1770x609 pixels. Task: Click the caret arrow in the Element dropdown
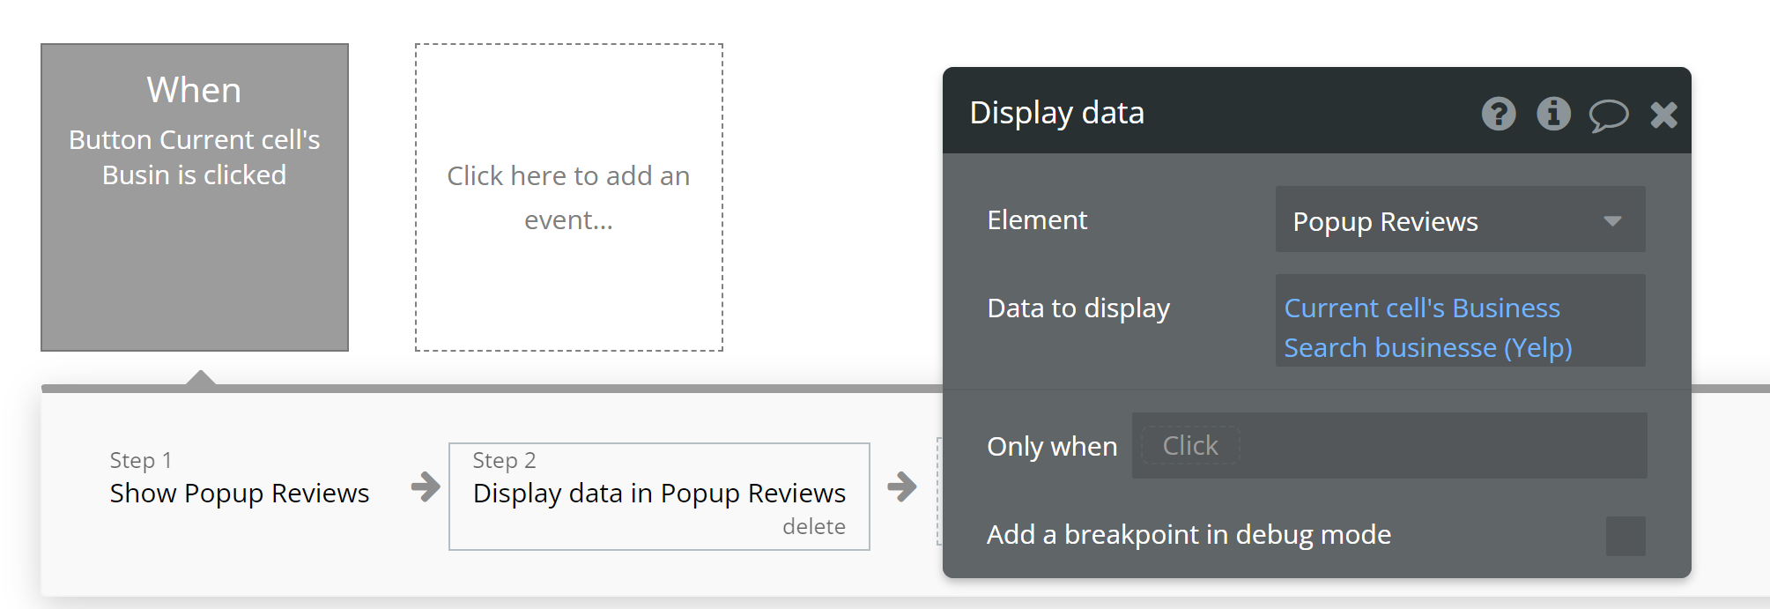pos(1612,221)
